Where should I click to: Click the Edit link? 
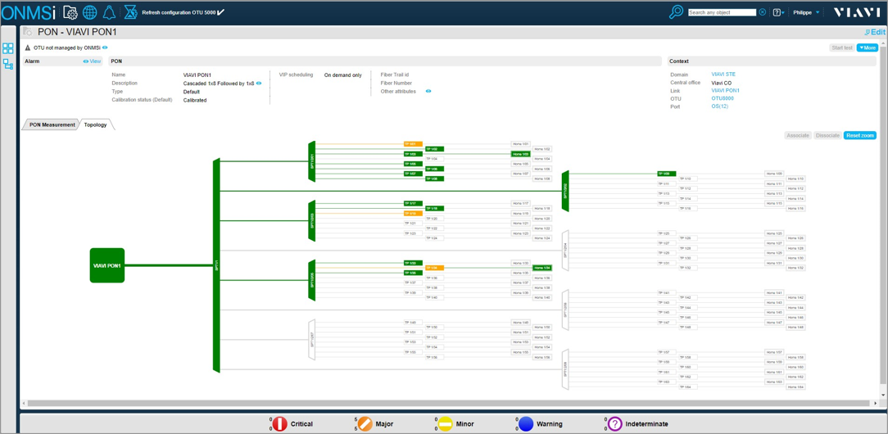(x=874, y=32)
